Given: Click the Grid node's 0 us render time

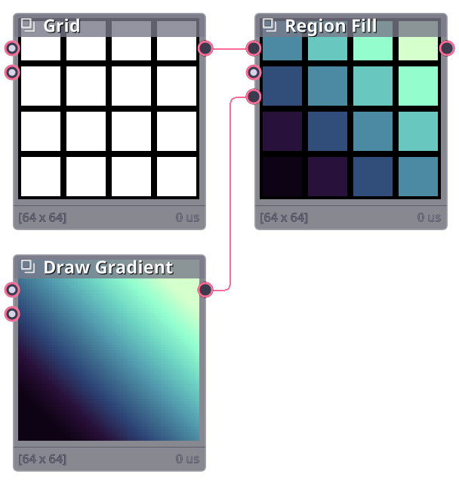Looking at the screenshot, I should [187, 217].
